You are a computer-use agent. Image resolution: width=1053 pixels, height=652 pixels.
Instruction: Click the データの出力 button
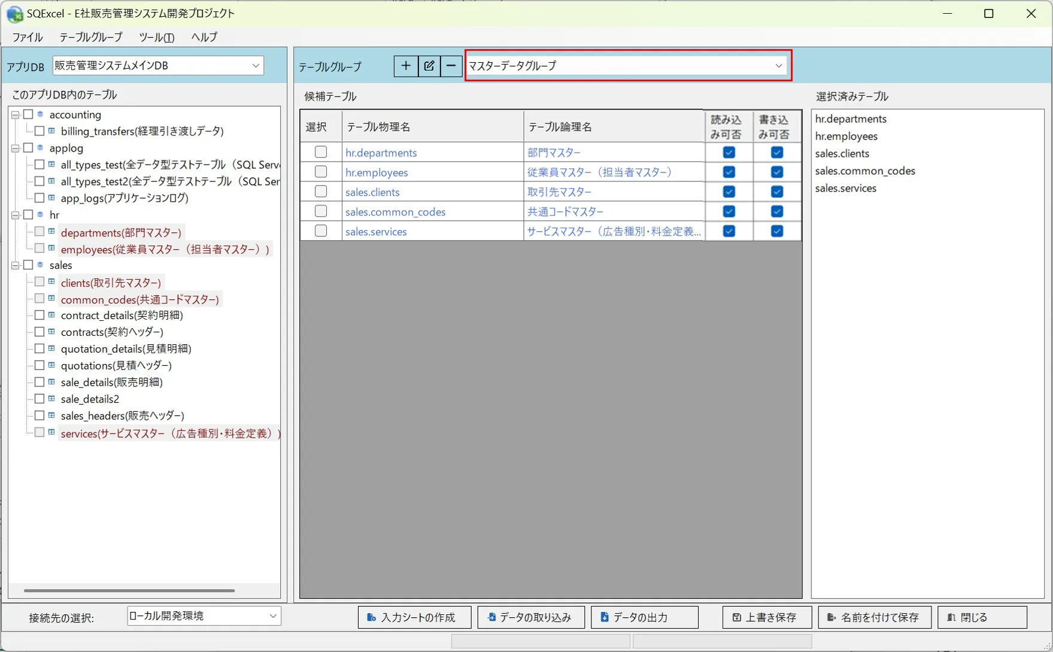pyautogui.click(x=644, y=617)
